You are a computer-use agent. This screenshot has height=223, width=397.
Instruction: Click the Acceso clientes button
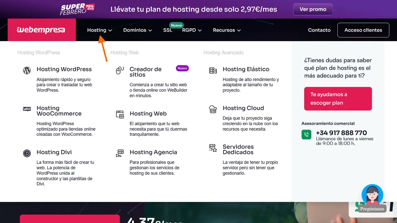363,30
